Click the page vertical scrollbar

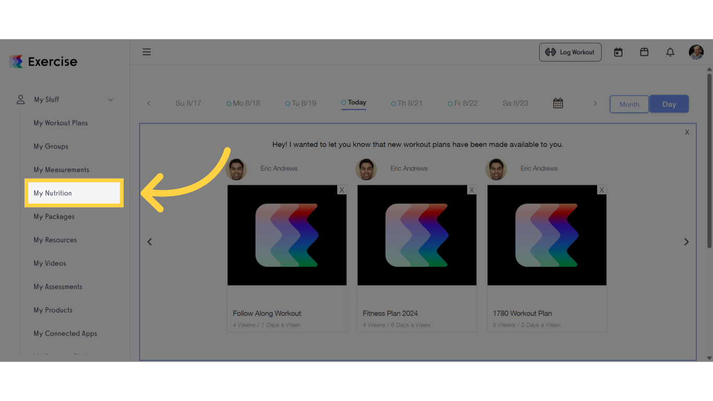coord(709,162)
